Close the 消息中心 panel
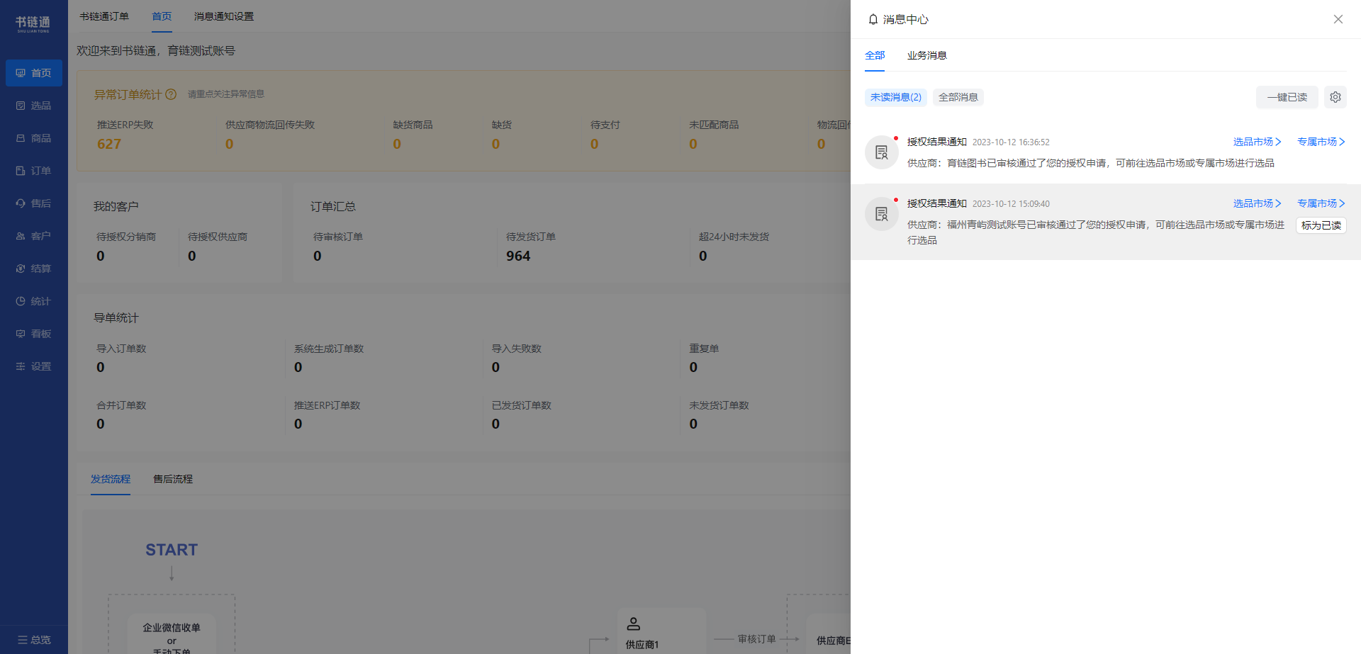 pos(1338,19)
